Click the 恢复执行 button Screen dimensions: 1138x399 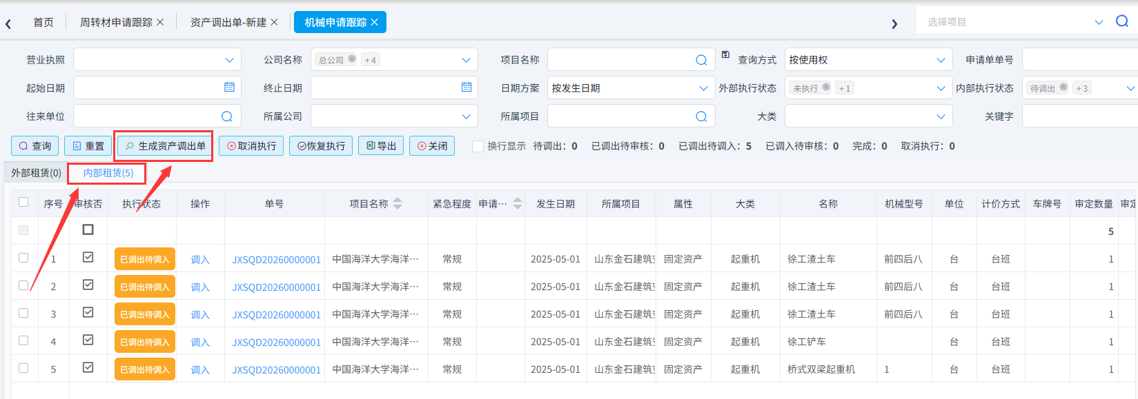click(321, 146)
